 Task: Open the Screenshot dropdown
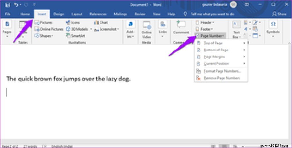pyautogui.click(x=106, y=29)
